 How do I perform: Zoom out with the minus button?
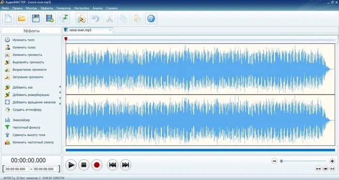(275, 161)
